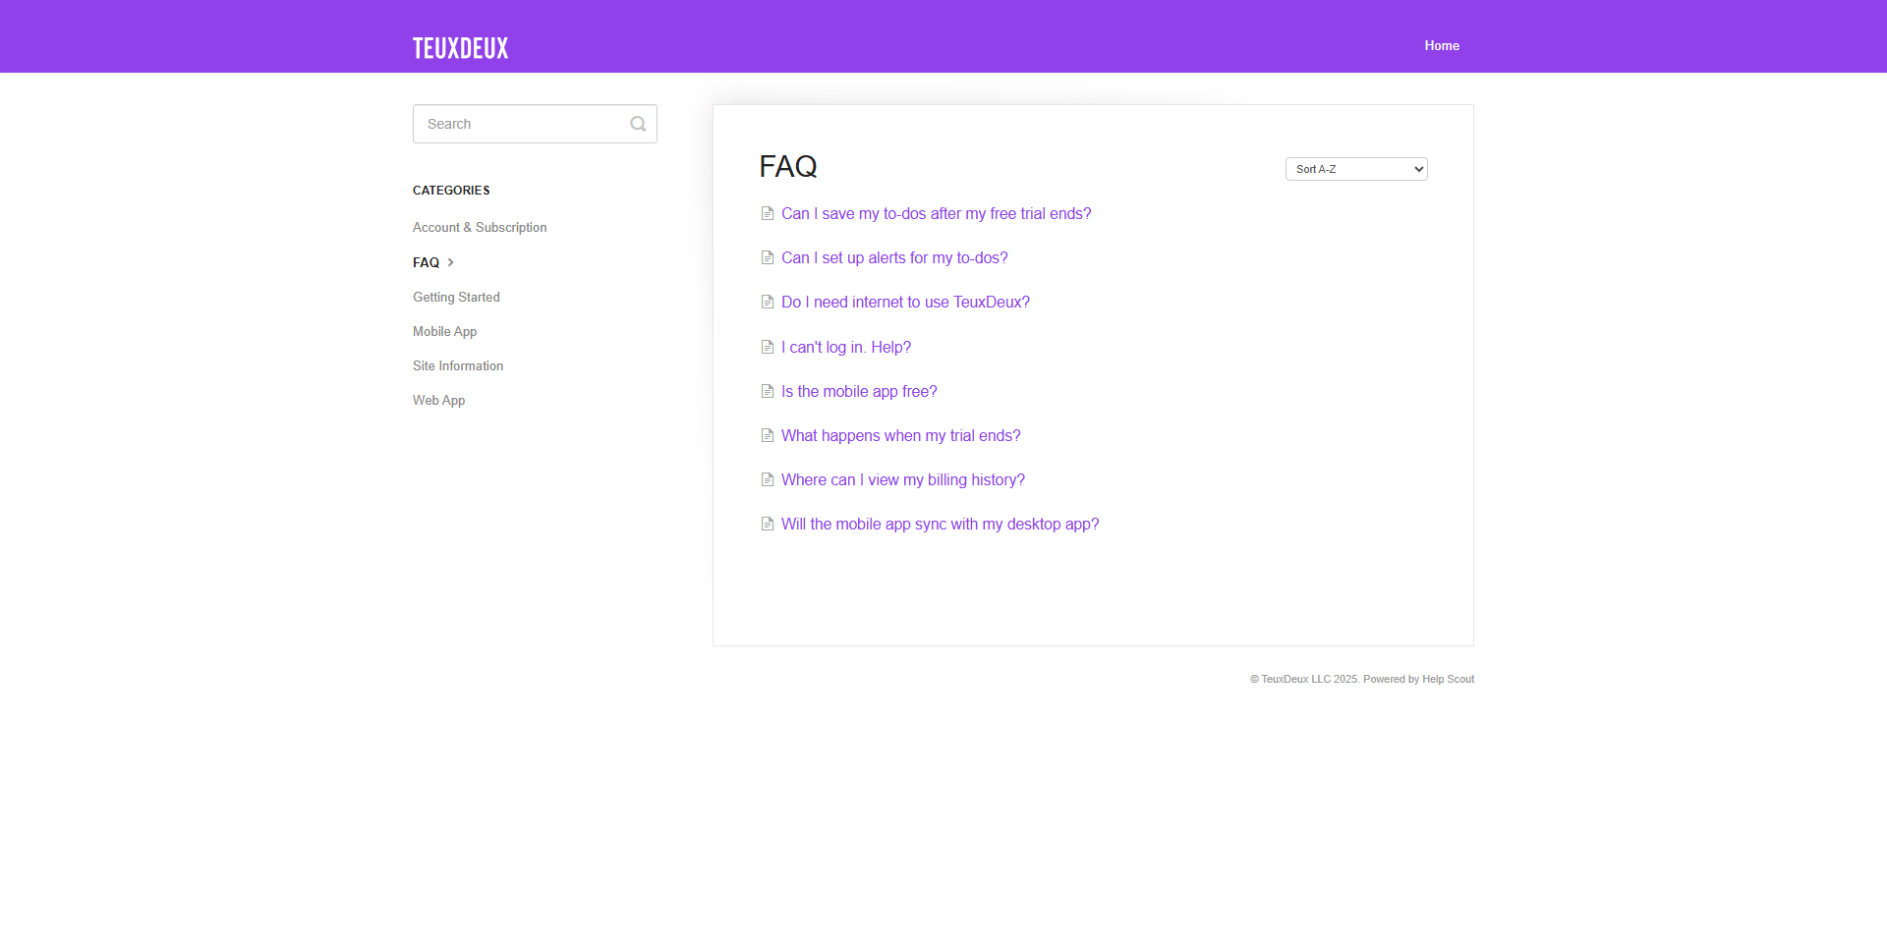
Task: Go to Home in the top navigation
Action: pos(1441,46)
